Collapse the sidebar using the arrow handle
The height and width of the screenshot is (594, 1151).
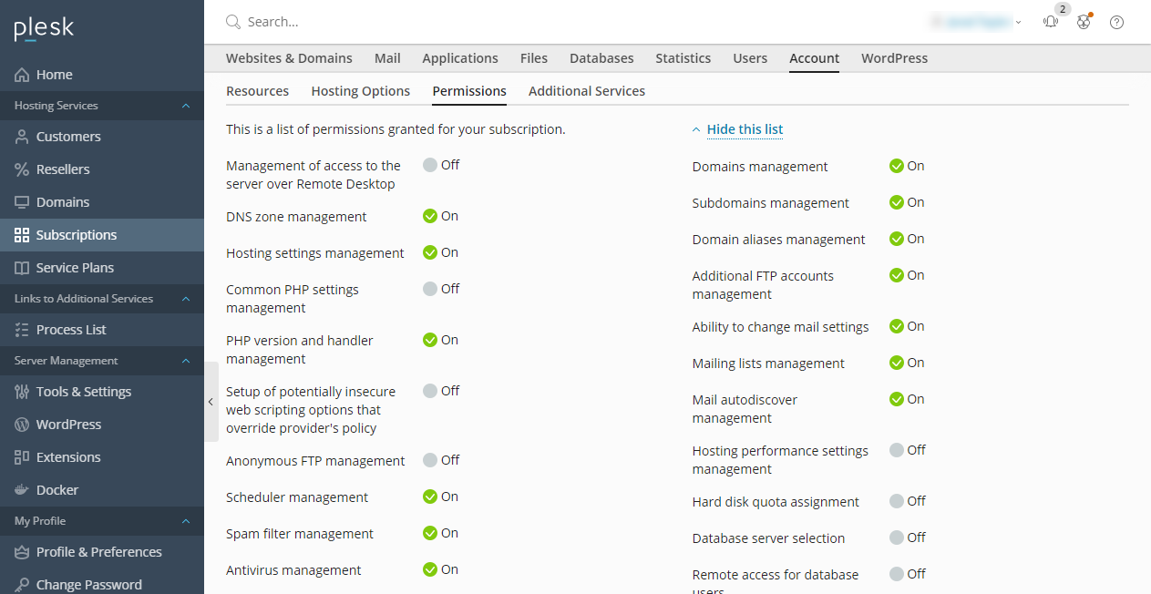[x=211, y=401]
